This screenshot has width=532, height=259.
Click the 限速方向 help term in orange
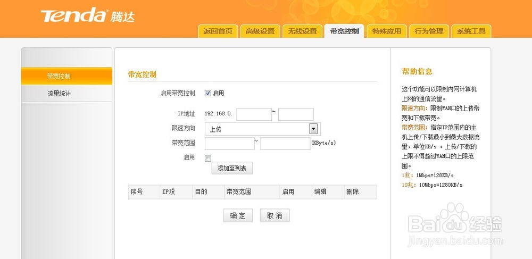[414, 108]
